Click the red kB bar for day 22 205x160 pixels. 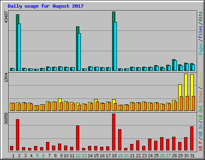pyautogui.click(x=138, y=145)
